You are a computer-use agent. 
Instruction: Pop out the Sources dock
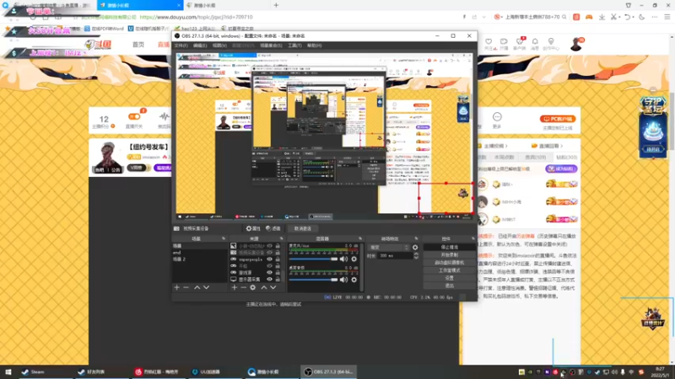(x=282, y=238)
